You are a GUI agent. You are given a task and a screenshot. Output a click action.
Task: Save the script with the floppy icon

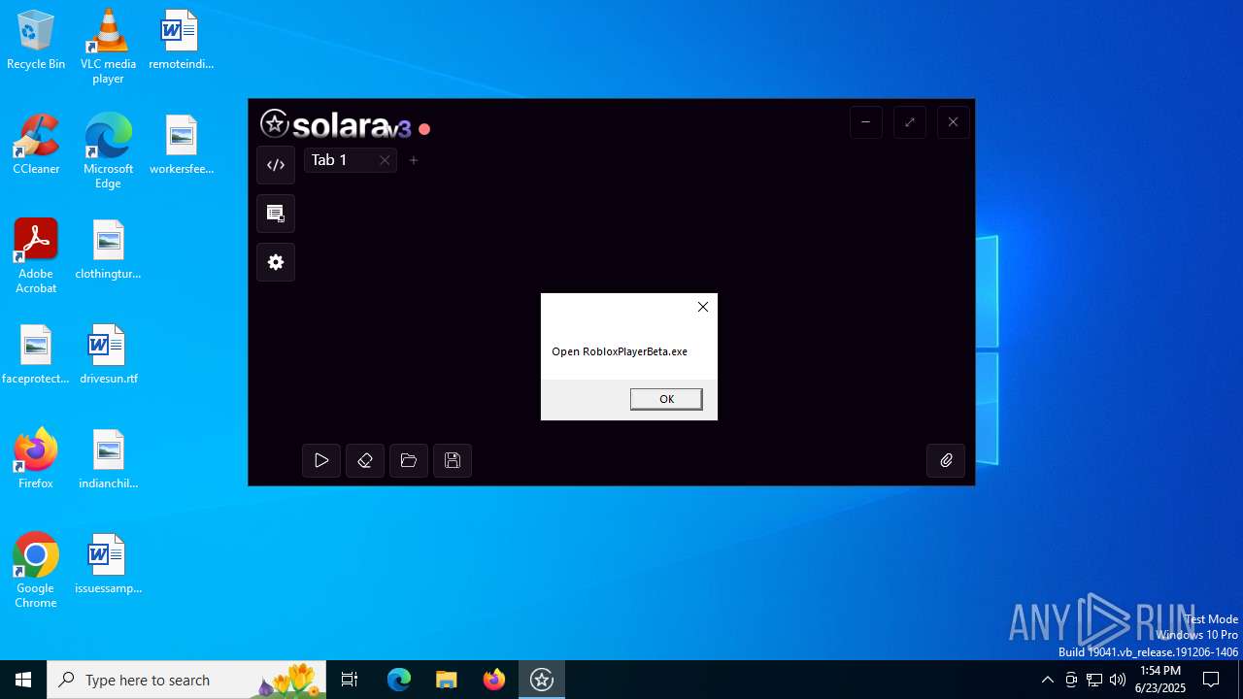click(x=453, y=460)
